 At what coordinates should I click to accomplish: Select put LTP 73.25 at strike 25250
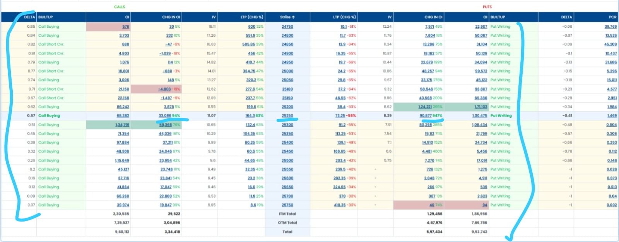340,116
